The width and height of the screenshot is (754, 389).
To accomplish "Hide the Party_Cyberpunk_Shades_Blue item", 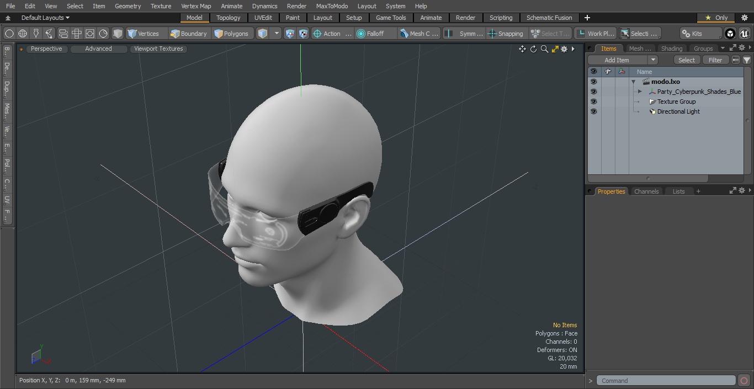I will (593, 92).
